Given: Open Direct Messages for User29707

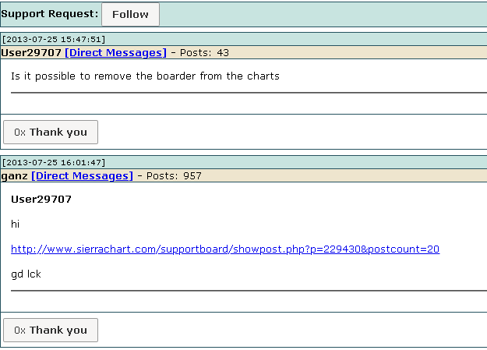Looking at the screenshot, I should [115, 52].
